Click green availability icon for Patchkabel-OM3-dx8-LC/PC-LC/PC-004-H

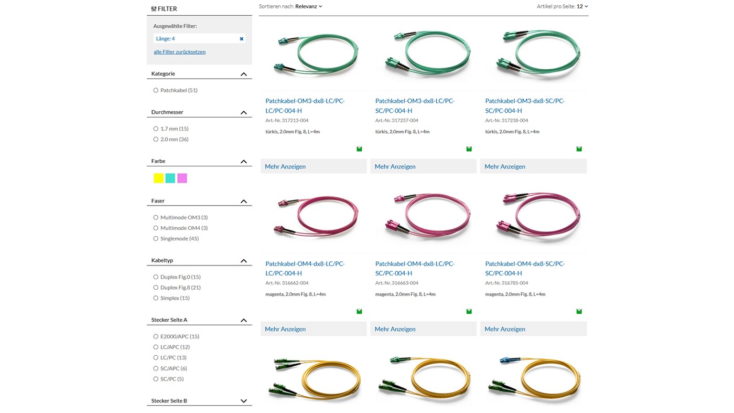coord(359,149)
